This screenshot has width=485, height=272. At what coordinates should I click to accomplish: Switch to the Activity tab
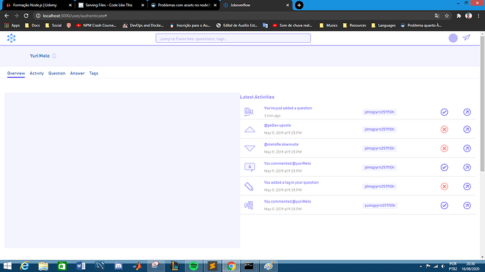[x=37, y=74]
